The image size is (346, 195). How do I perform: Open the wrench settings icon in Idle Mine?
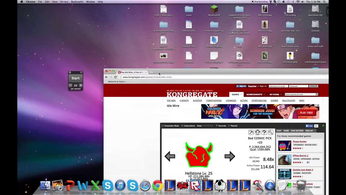(270, 132)
